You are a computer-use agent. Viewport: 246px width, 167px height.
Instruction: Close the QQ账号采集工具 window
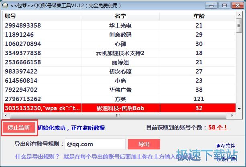pos(238,6)
